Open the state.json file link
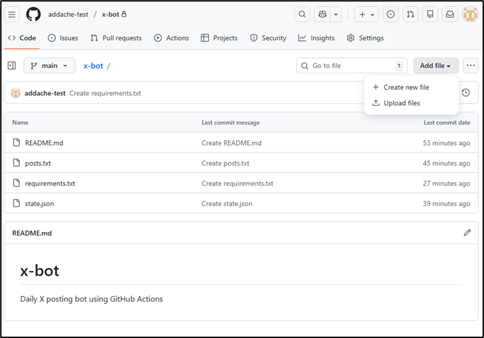 pos(42,204)
